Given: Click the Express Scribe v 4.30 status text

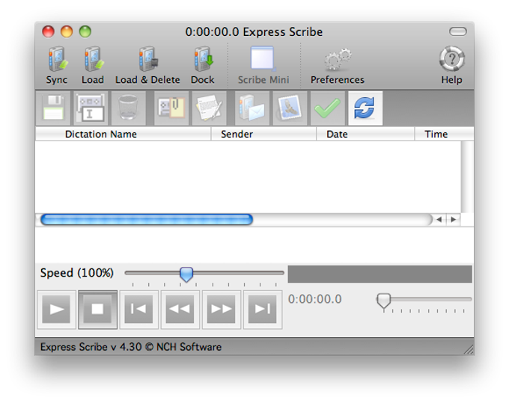Looking at the screenshot, I should (x=131, y=347).
